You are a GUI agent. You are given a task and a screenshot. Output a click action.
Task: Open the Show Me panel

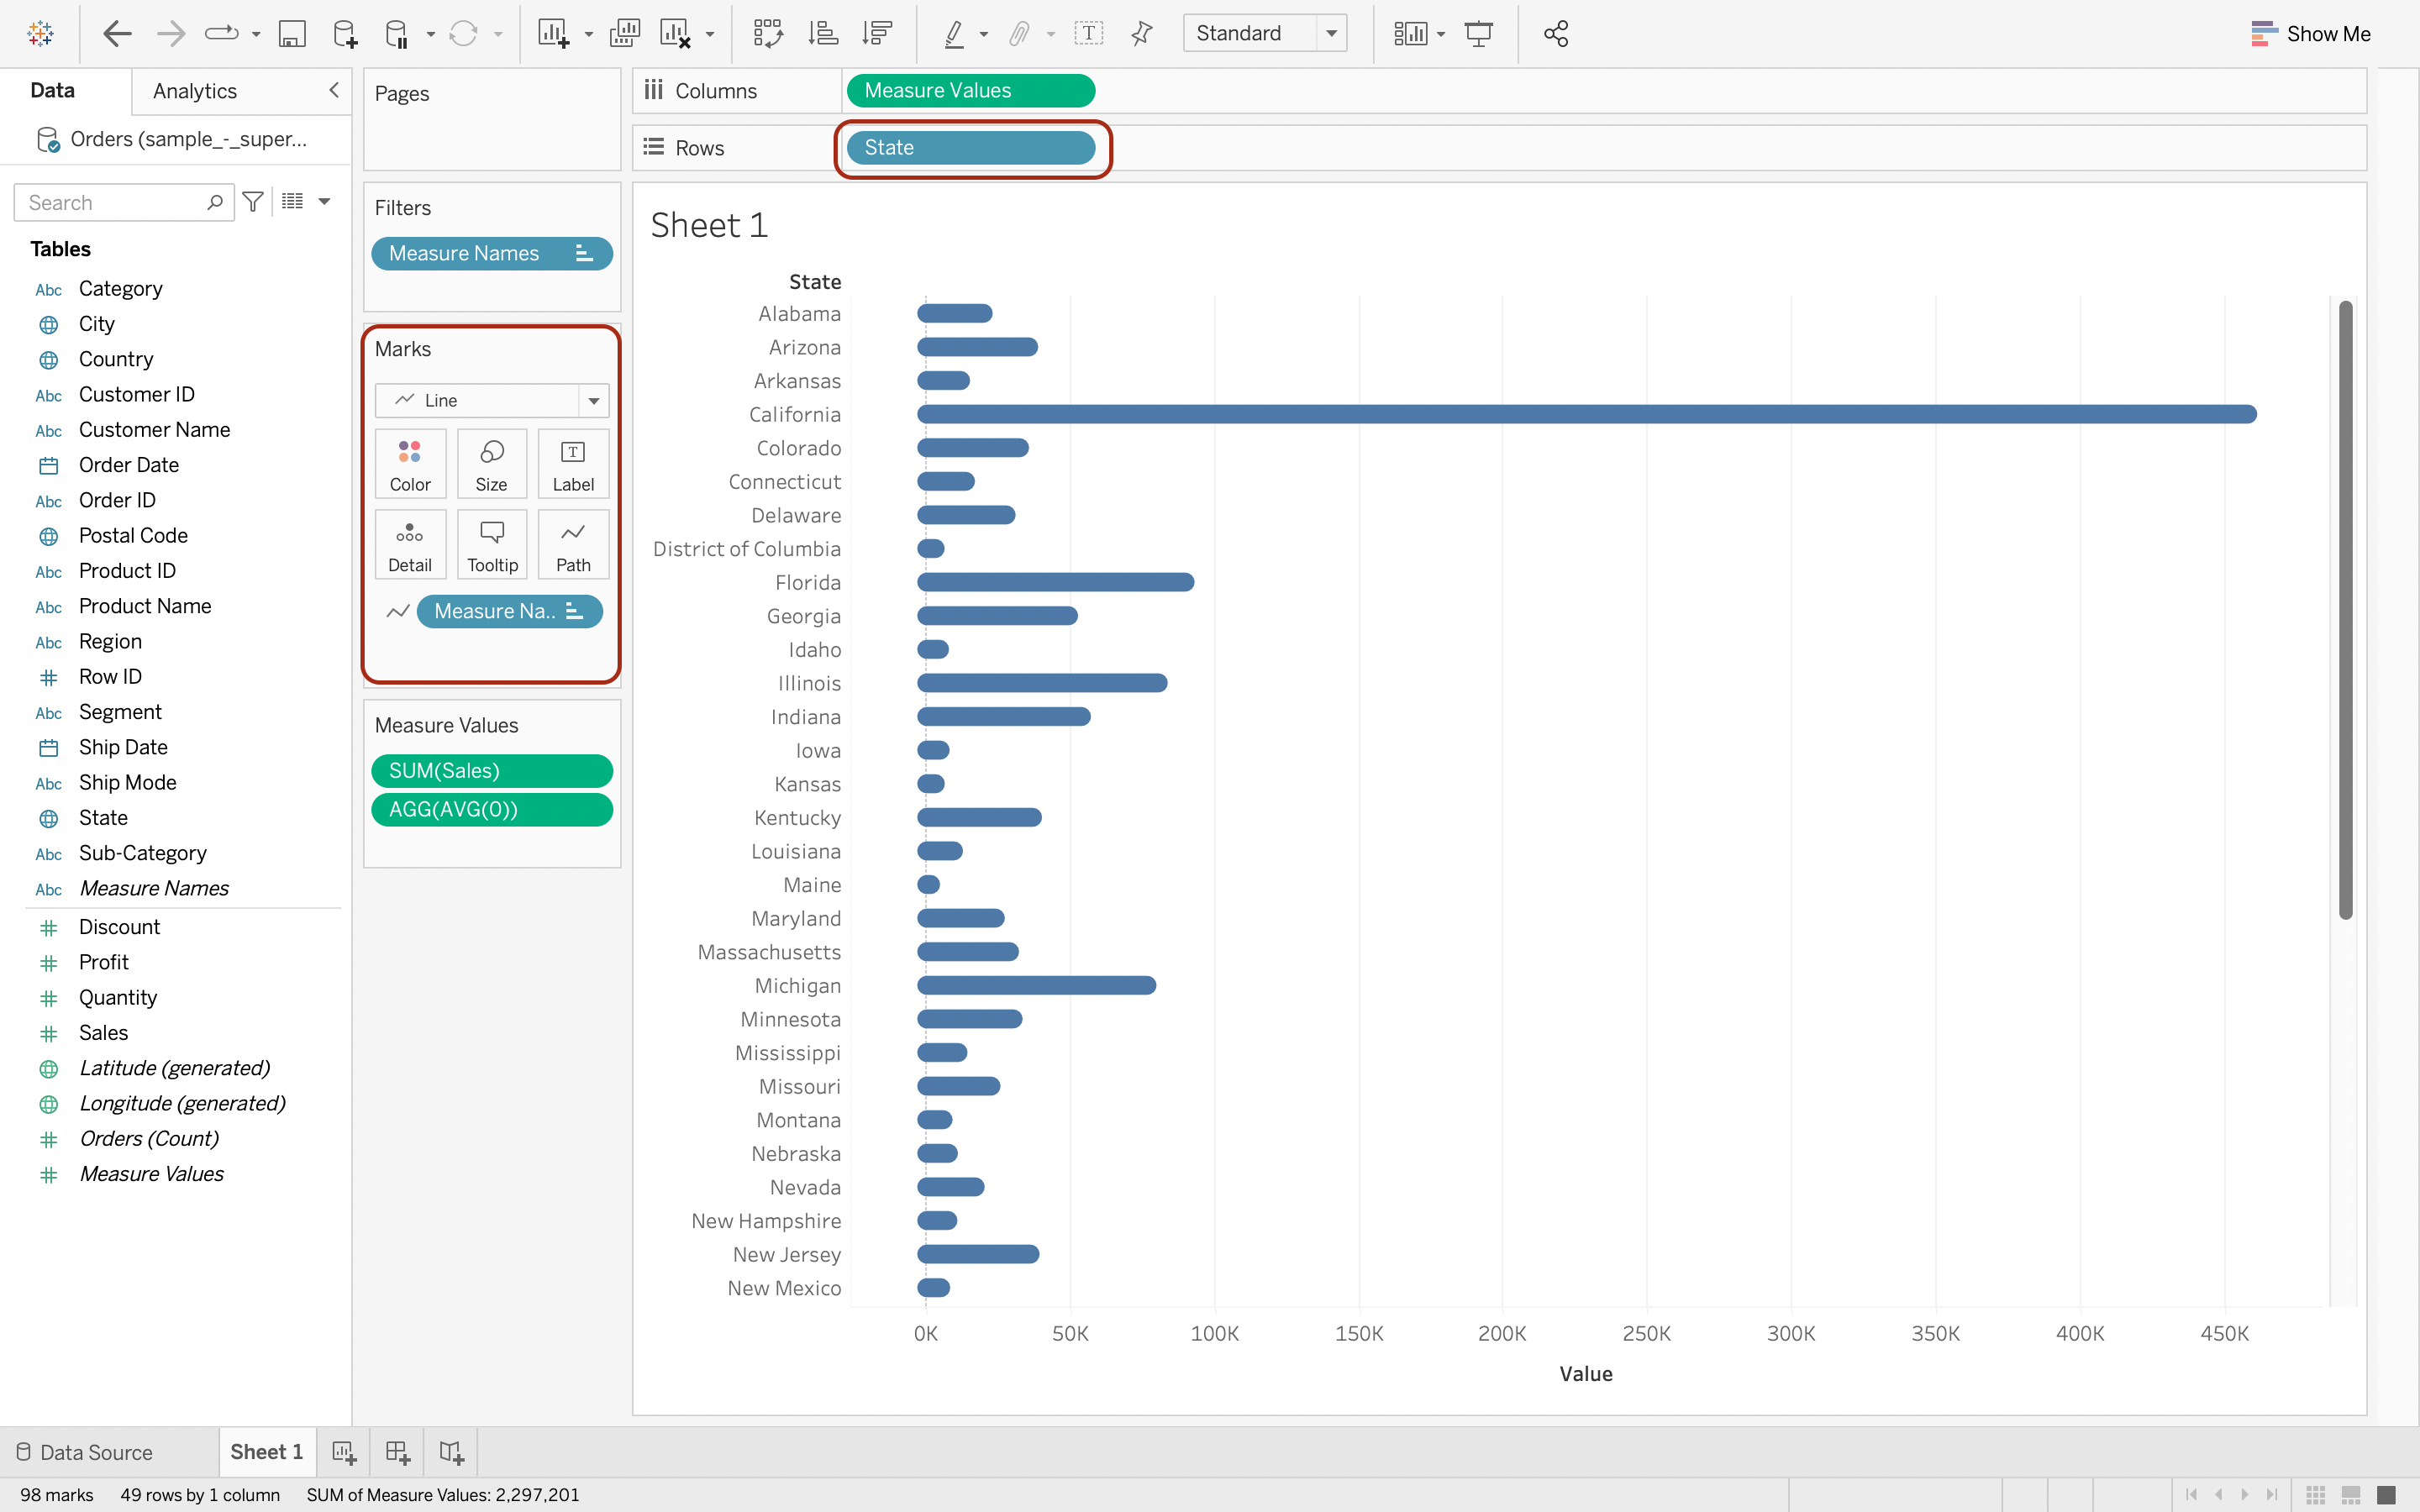pyautogui.click(x=2310, y=34)
